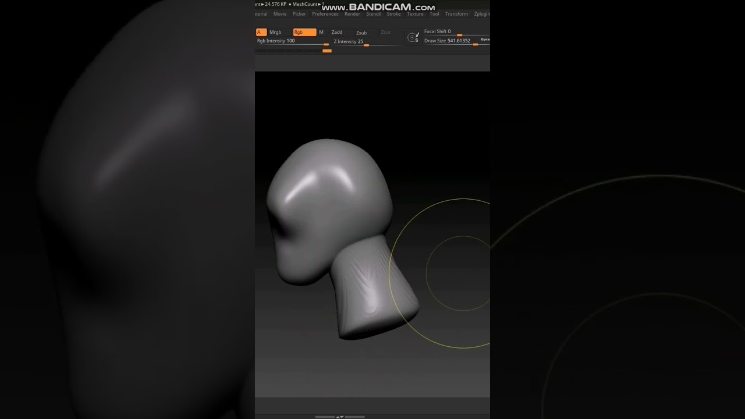Open the Preferences menu

pyautogui.click(x=325, y=14)
